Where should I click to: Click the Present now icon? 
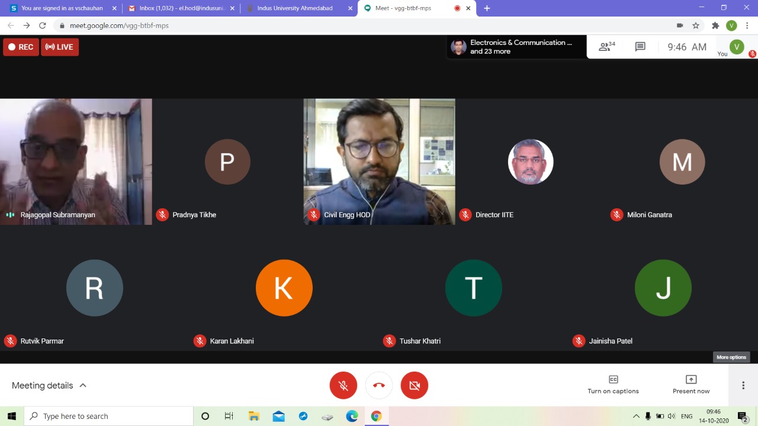(690, 379)
